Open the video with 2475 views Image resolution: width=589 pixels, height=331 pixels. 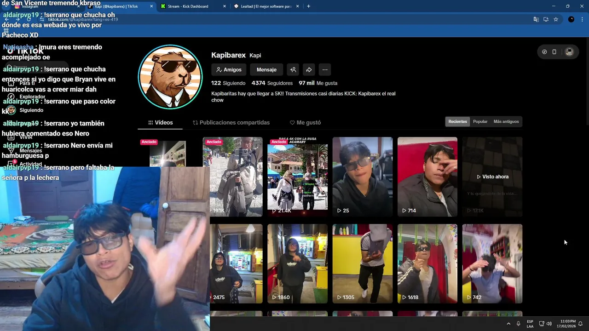(x=236, y=264)
